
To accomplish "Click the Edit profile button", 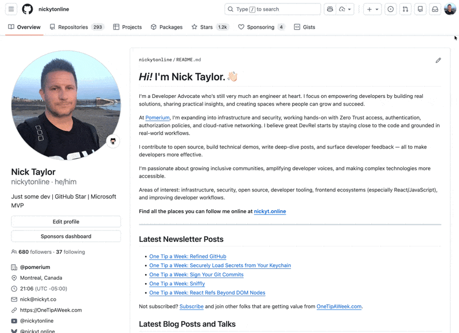I will point(65,221).
